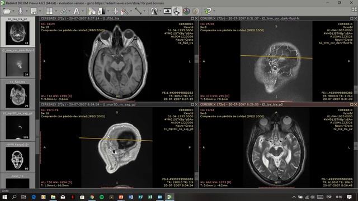Open the Windows Start menu

tap(4, 197)
